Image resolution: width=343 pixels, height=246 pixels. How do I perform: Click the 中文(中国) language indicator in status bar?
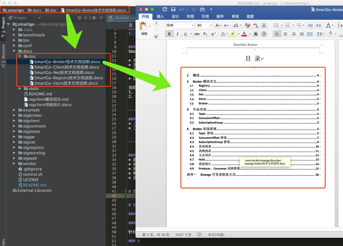(216, 235)
